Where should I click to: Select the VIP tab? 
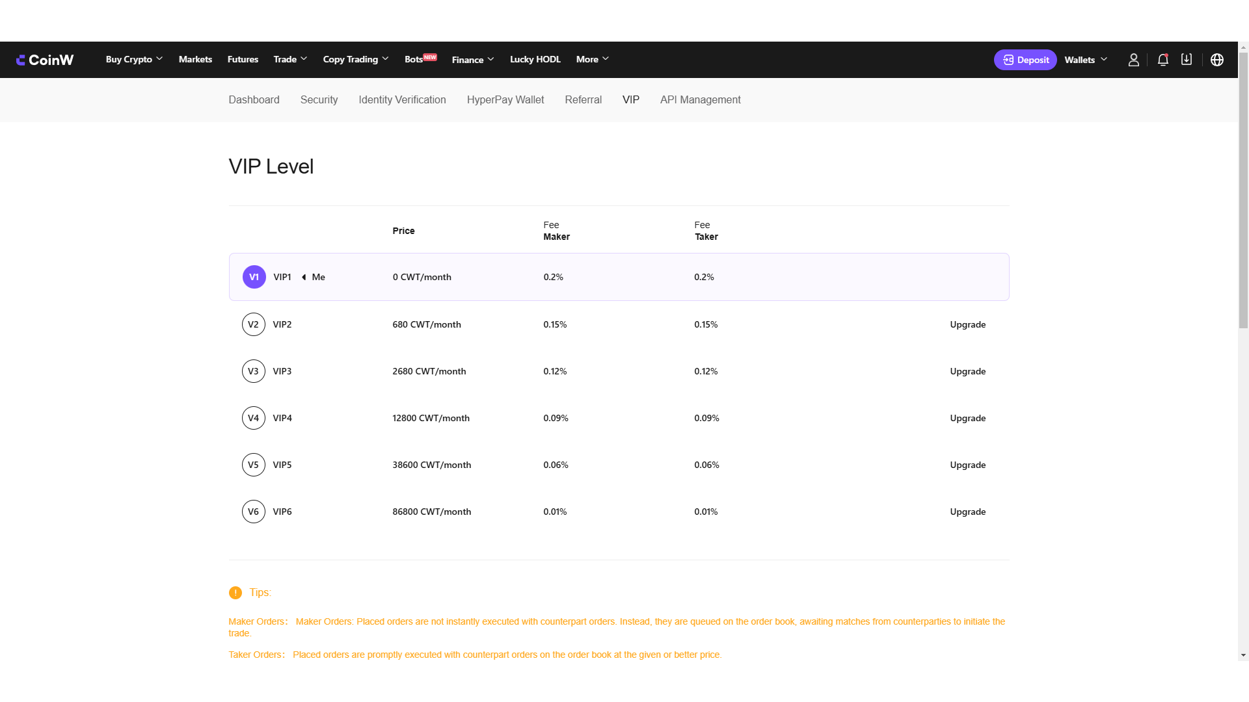coord(631,99)
